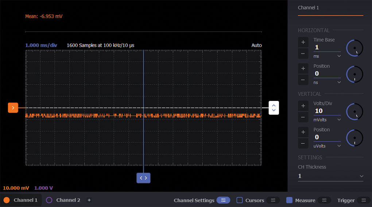Viewport: 372px width, 207px height.
Task: Click the Channel 2 purple circle indicator
Action: point(49,200)
